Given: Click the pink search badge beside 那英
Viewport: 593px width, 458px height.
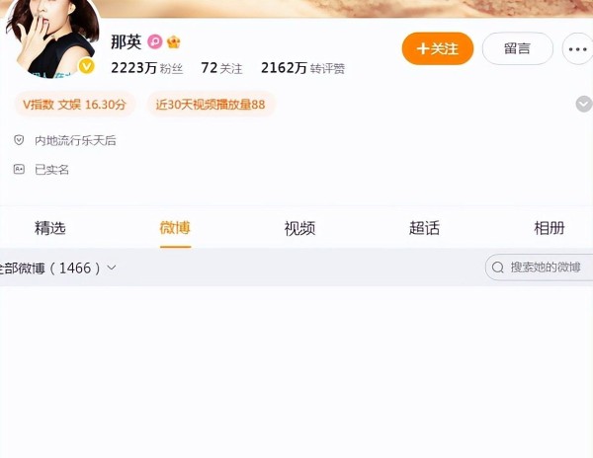Looking at the screenshot, I should [155, 41].
